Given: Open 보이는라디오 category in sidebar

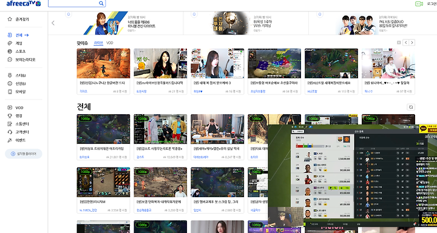Looking at the screenshot, I should pyautogui.click(x=21, y=59).
